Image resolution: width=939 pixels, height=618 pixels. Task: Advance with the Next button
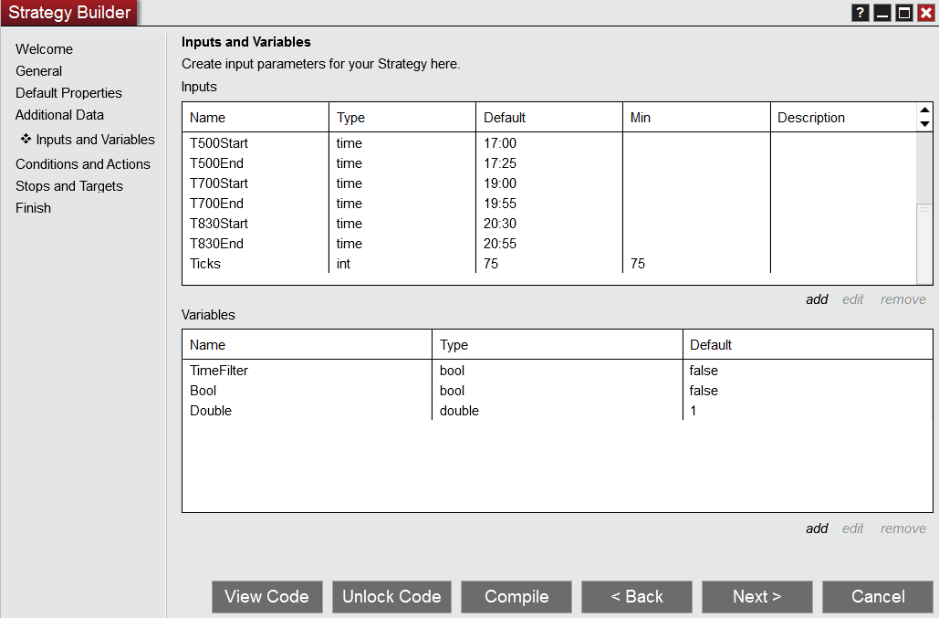pos(756,596)
